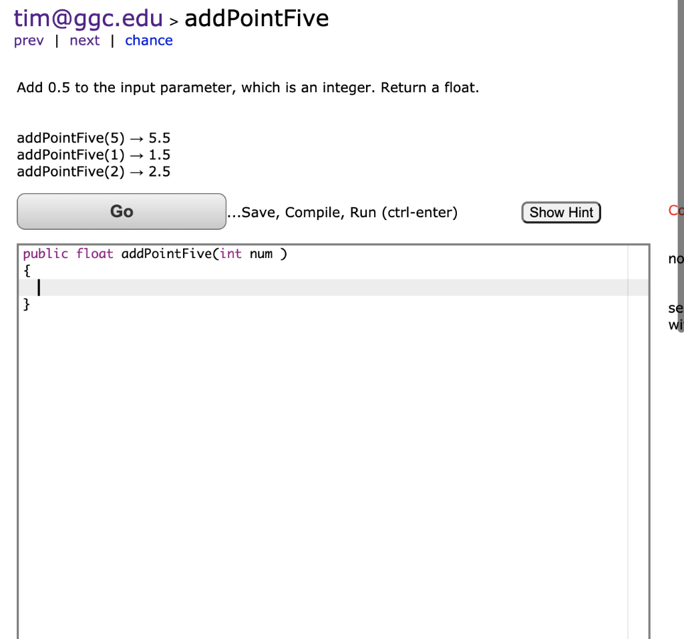Screen dimensions: 684x639
Task: Click the red partially visible link on right
Action: click(675, 211)
